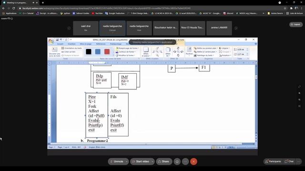This screenshot has height=171, width=305.
Task: Open the Publipostage ribbon tab
Action: 116,44
